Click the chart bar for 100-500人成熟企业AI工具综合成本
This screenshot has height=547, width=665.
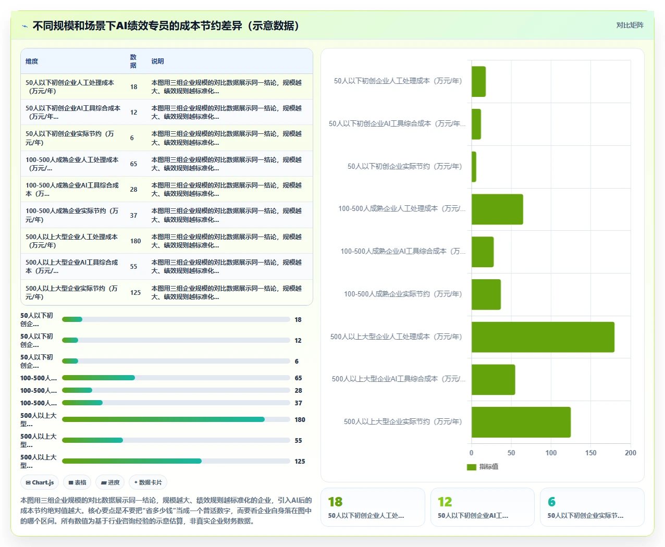click(483, 252)
